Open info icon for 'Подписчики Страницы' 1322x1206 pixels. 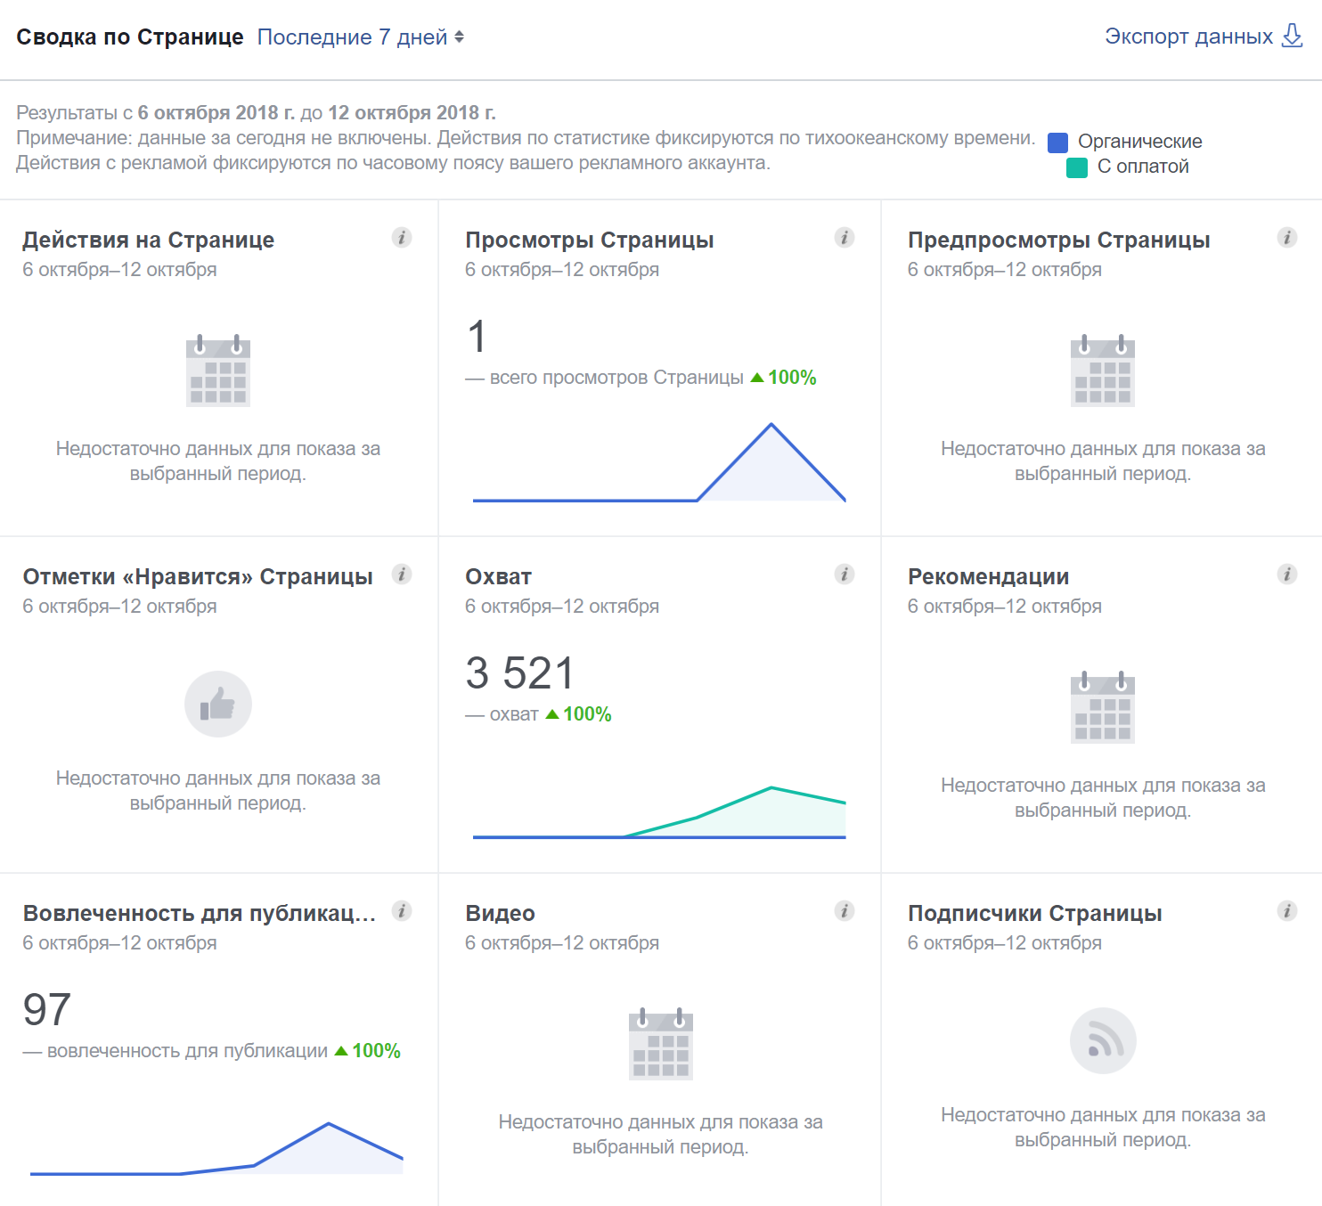1287,911
